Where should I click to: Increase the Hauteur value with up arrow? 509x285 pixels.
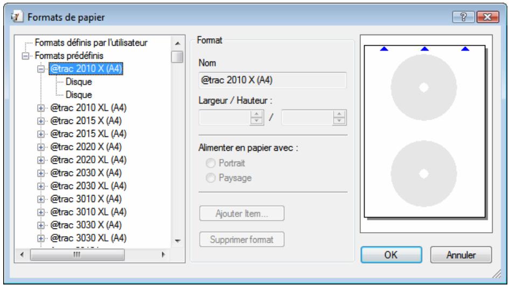tap(339, 114)
